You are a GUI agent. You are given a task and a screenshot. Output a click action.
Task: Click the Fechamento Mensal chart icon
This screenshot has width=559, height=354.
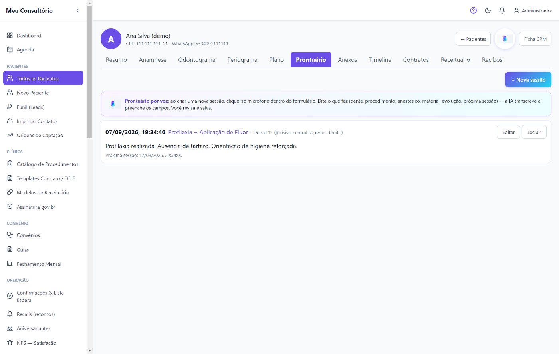(x=10, y=263)
